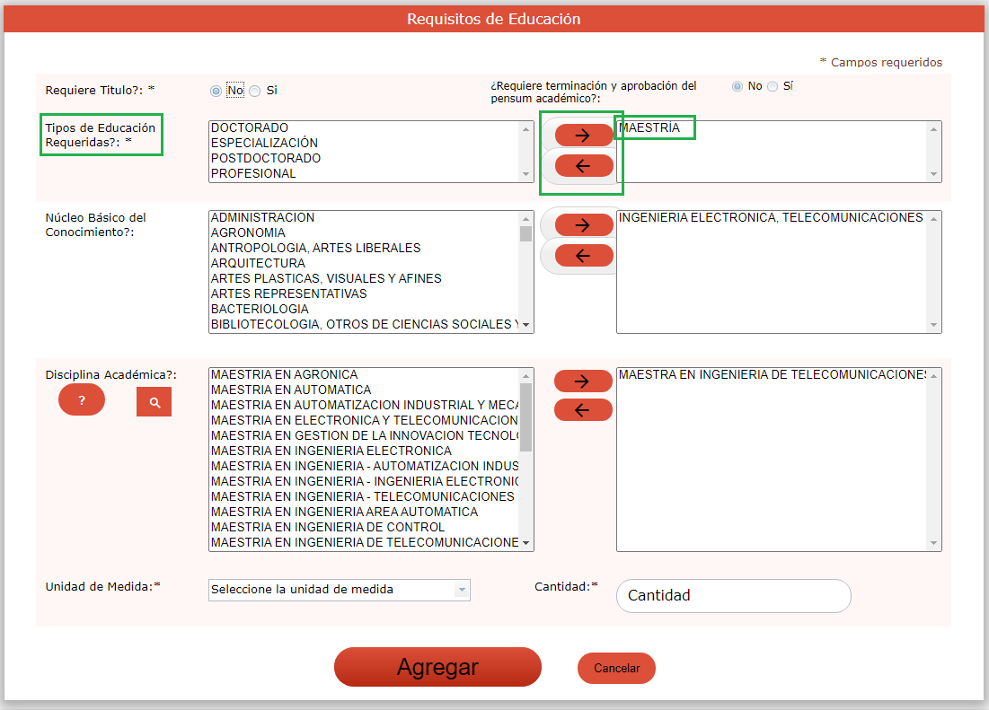Click the question mark help button

click(82, 400)
